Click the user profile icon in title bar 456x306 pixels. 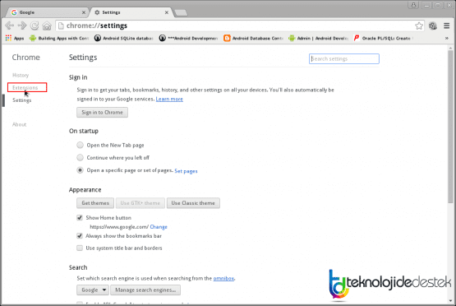(x=413, y=5)
